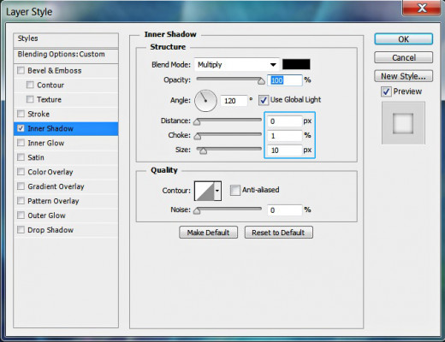Click the Angle dial control
Image resolution: width=445 pixels, height=342 pixels.
tap(205, 101)
